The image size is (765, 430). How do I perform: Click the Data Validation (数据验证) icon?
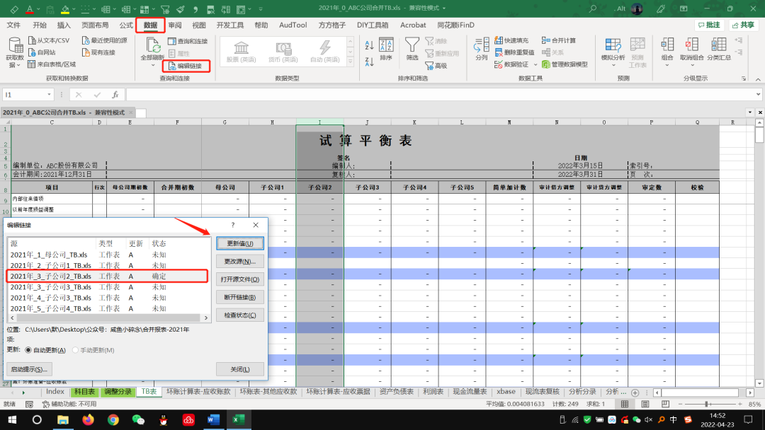[x=499, y=64]
